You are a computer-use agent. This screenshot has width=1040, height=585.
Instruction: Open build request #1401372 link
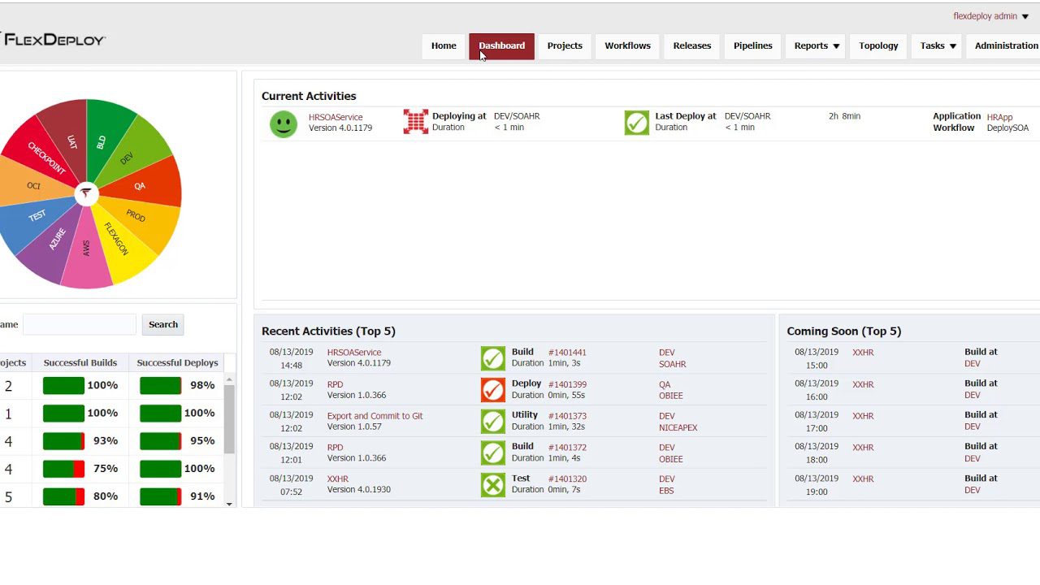tap(567, 448)
